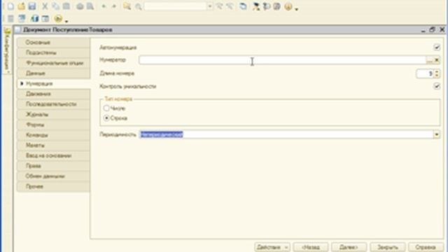Click the Copy icon in toolbar
Image resolution: width=448 pixels, height=252 pixels.
(55, 6)
